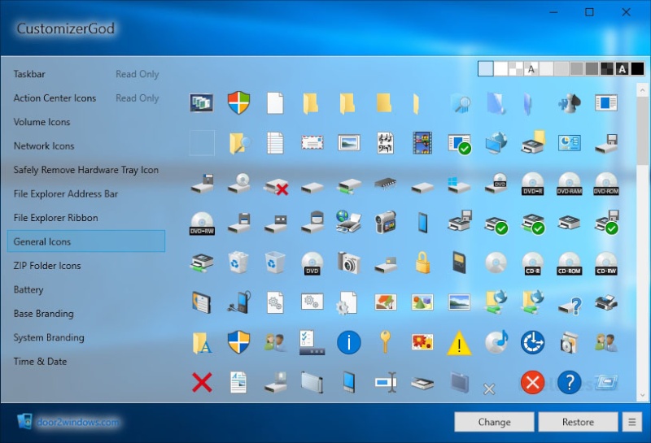Open File Explorer Address Bar category

click(x=66, y=193)
